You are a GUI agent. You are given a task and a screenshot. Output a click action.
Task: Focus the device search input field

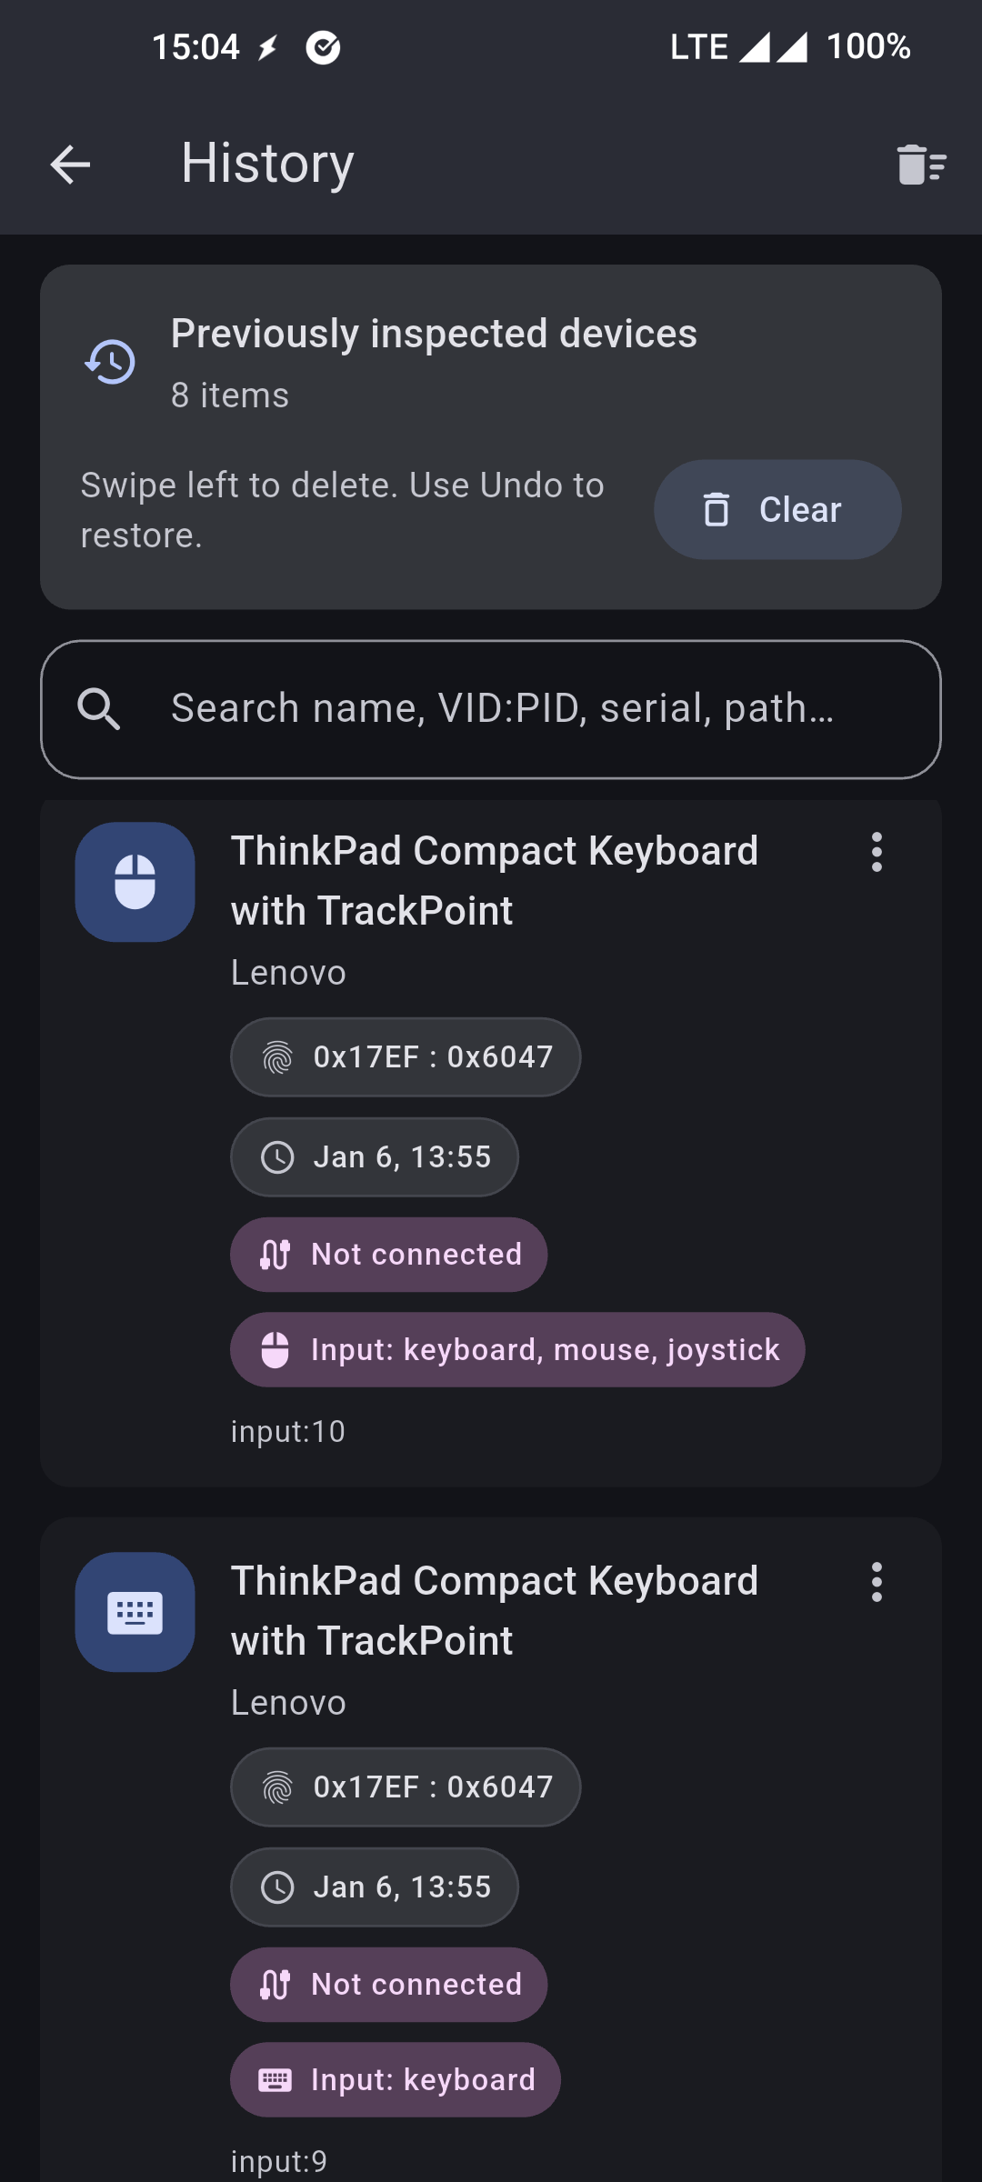click(502, 709)
